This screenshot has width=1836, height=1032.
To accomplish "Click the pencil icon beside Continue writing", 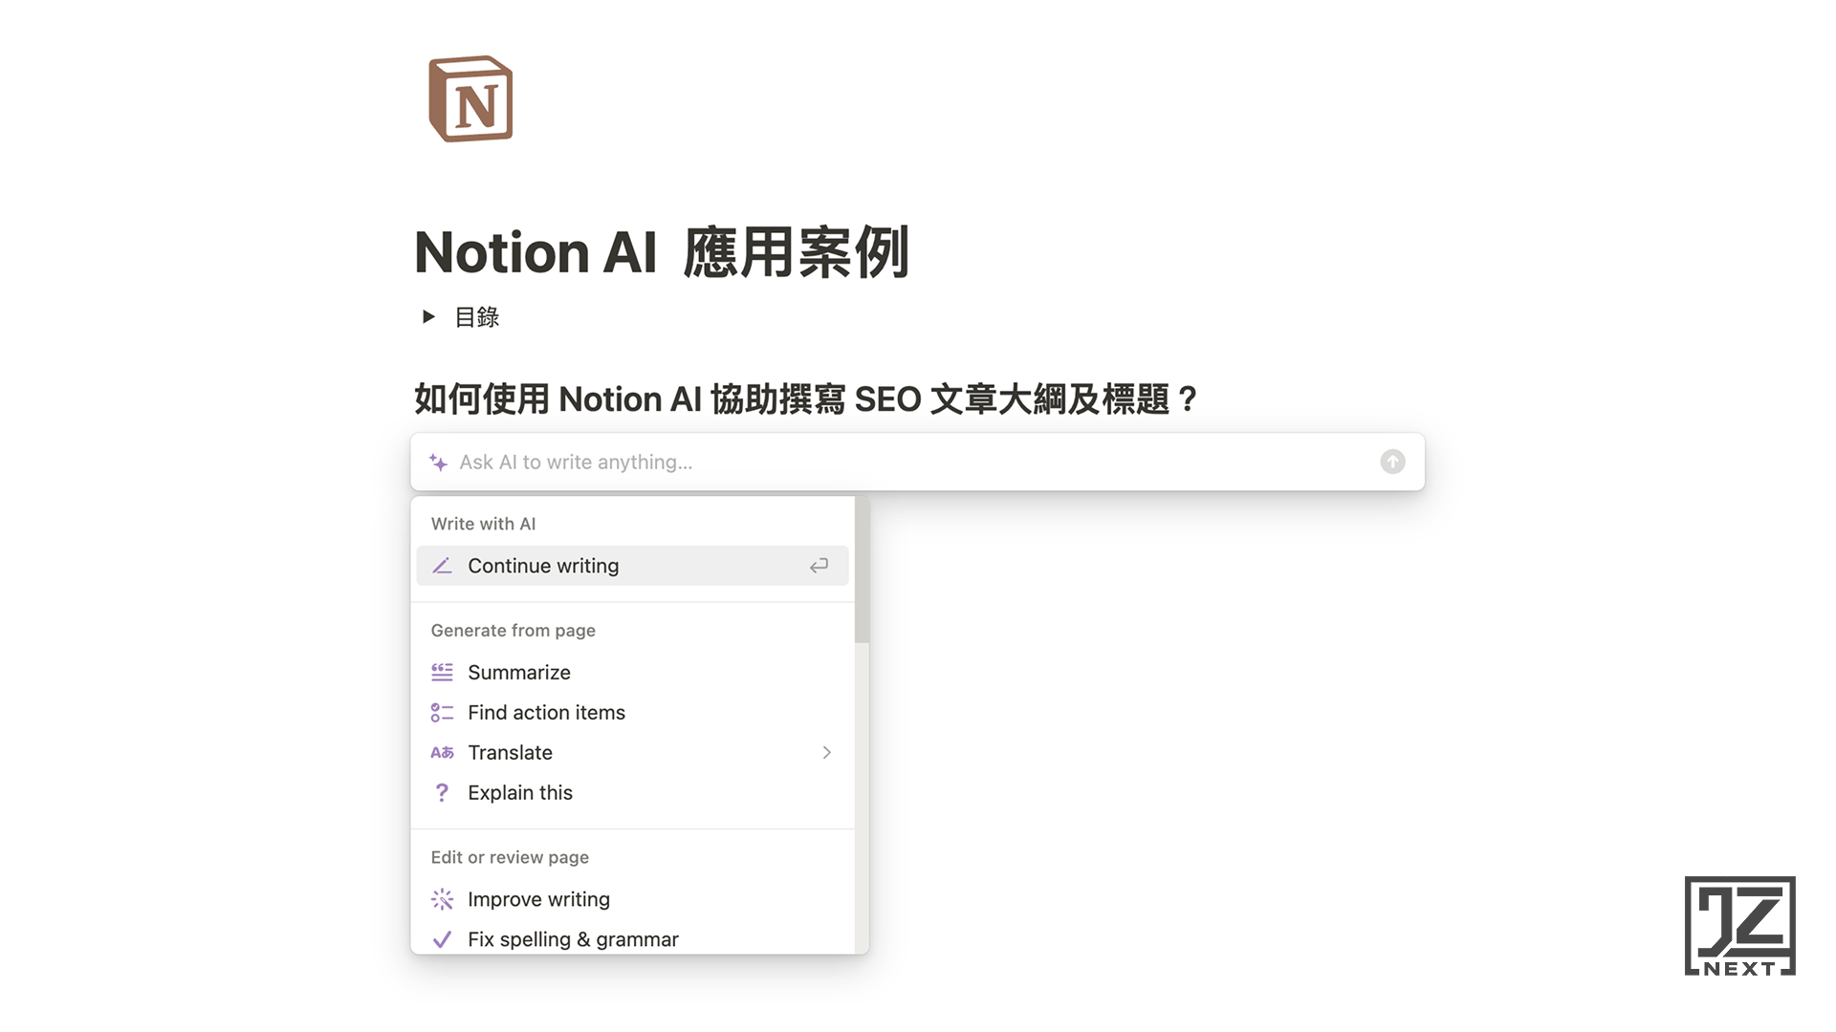I will coord(442,566).
